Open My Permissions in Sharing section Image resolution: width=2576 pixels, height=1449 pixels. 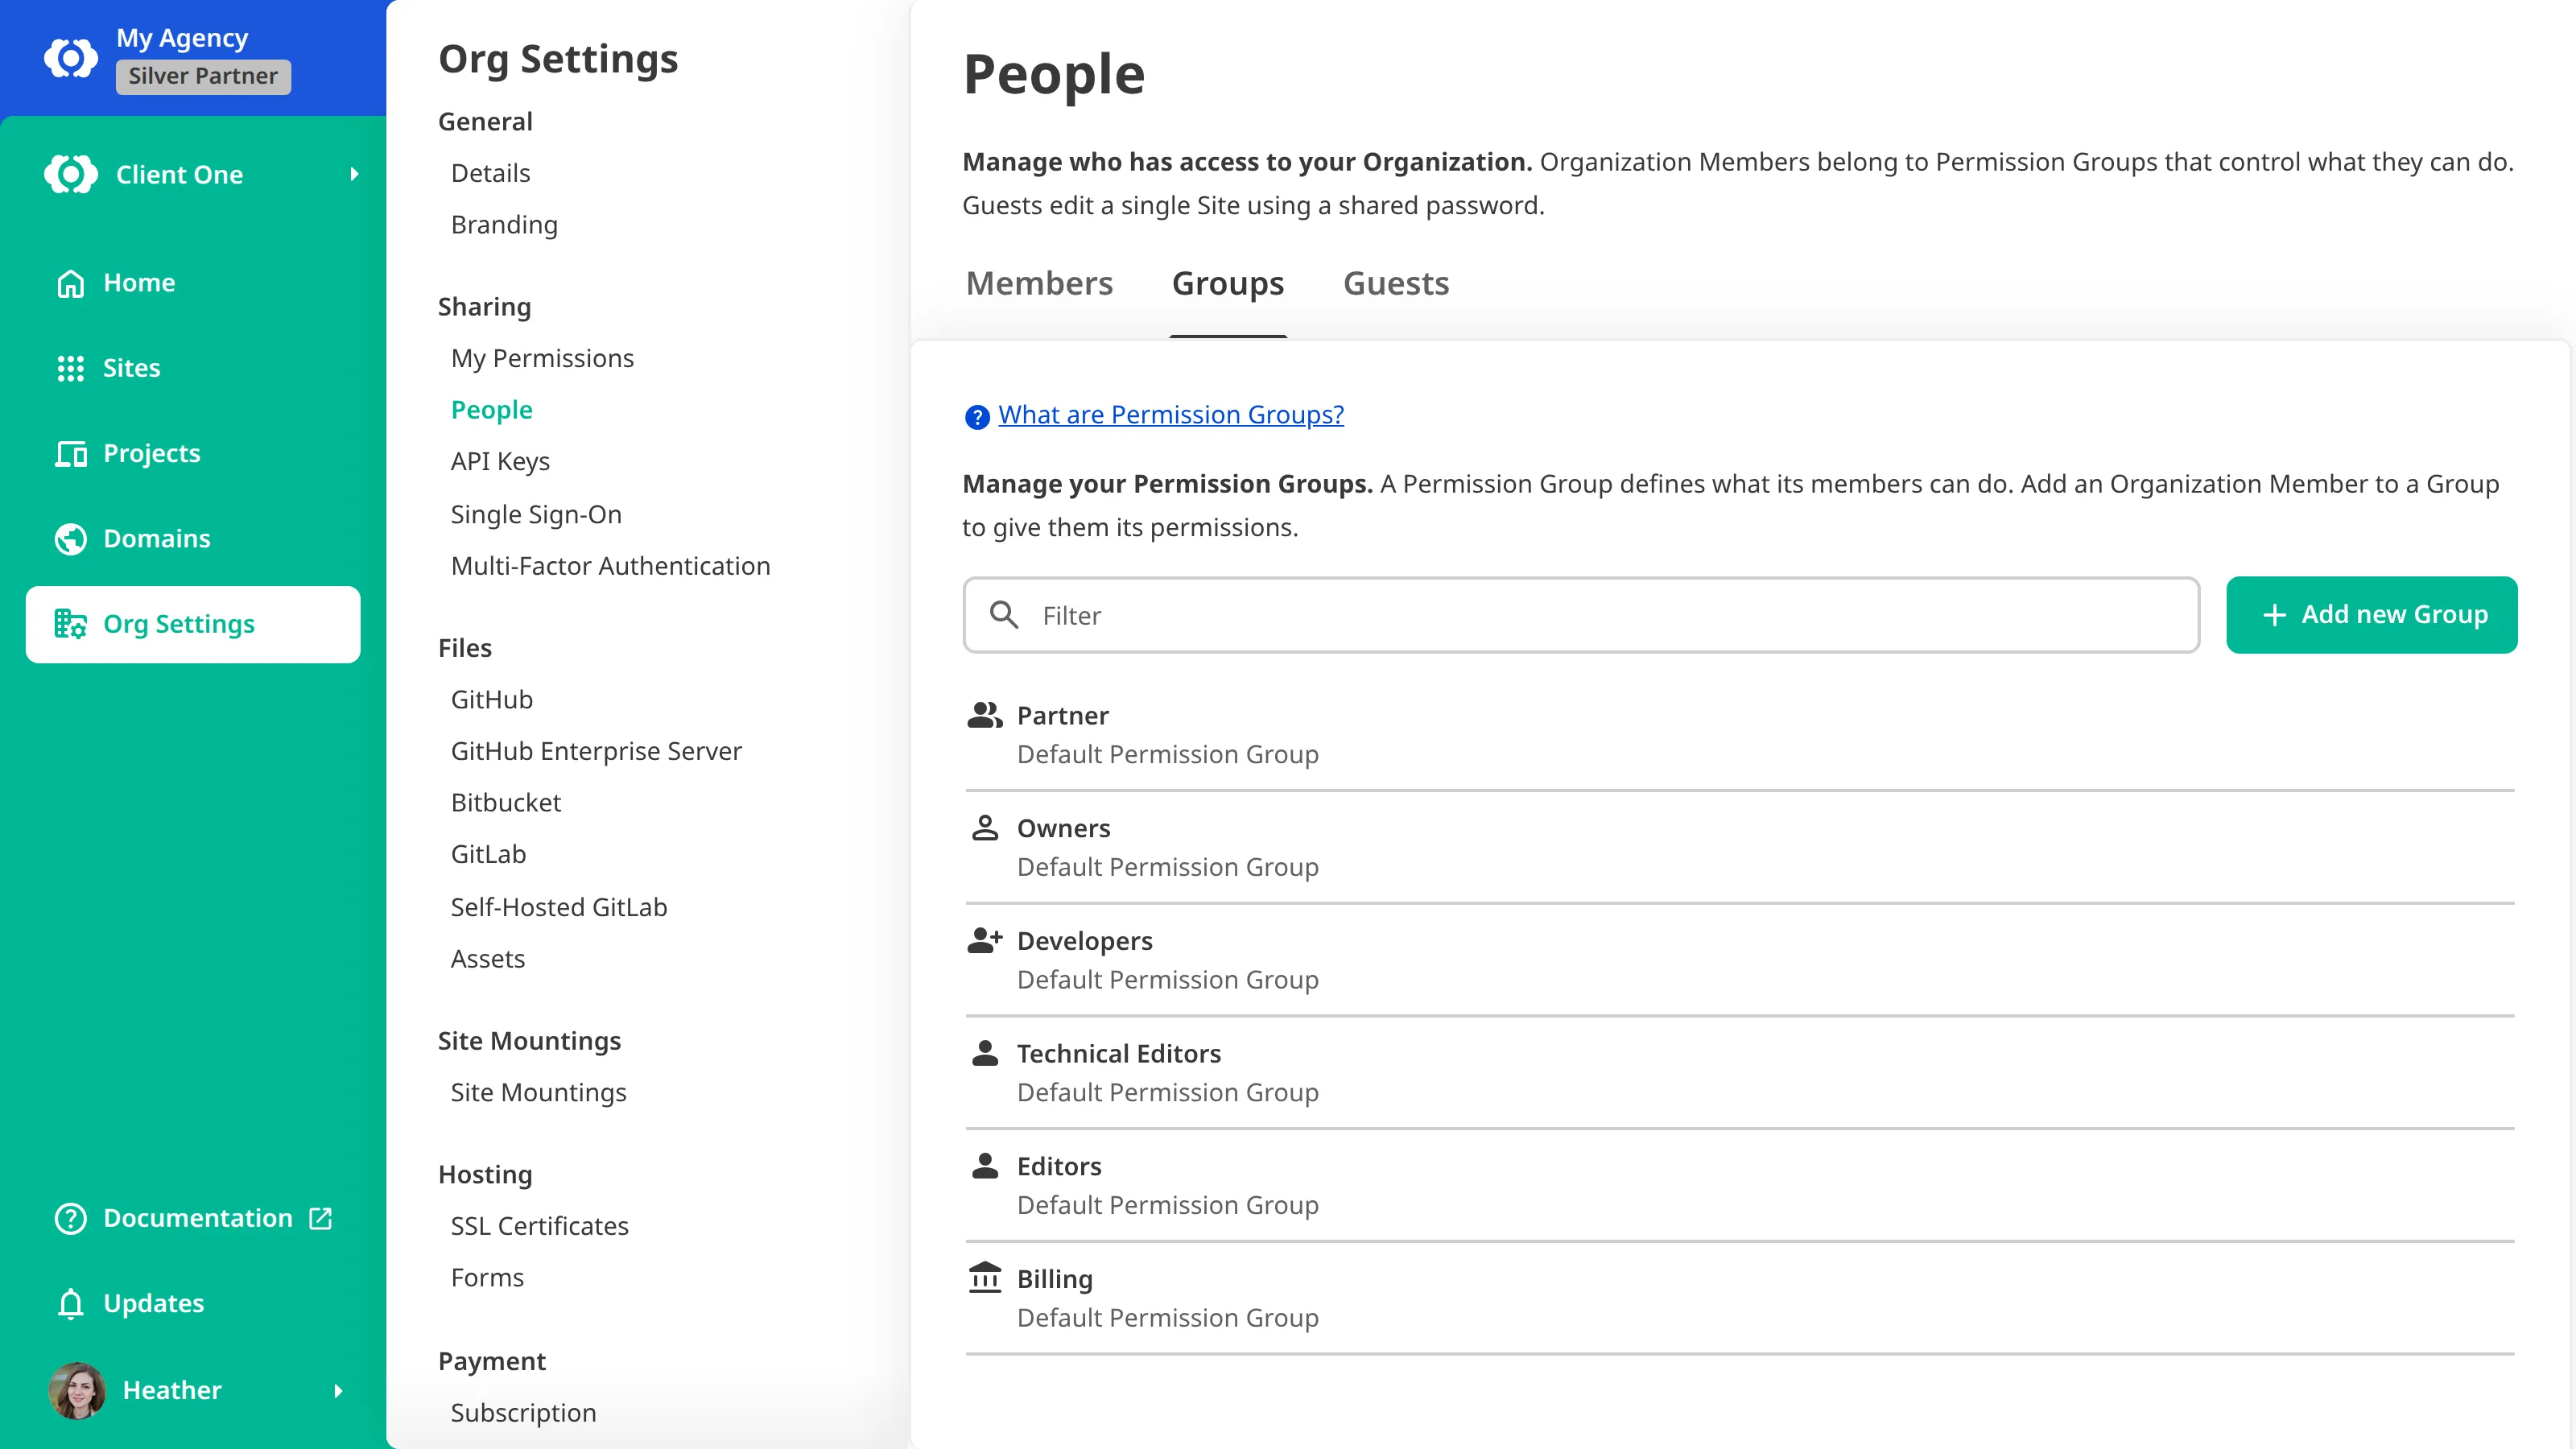542,359
